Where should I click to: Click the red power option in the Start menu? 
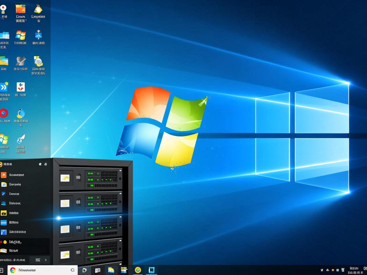click(13, 242)
